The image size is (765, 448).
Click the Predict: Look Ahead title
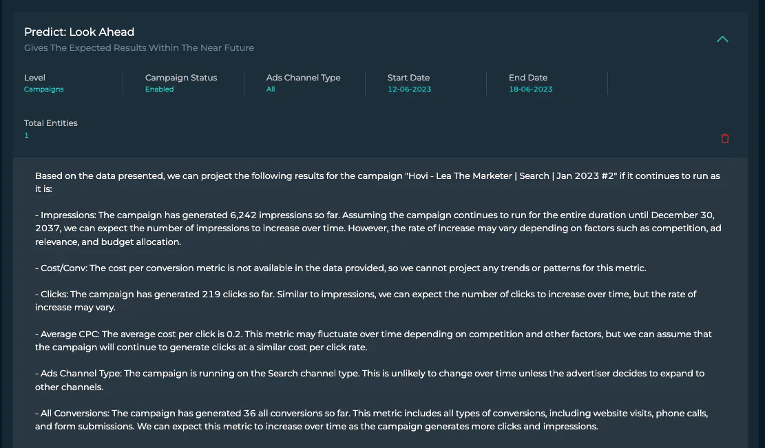pyautogui.click(x=79, y=32)
